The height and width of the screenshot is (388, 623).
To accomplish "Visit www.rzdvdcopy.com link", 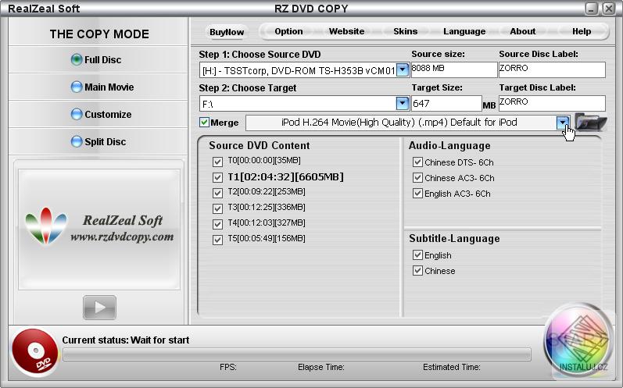I will [122, 237].
